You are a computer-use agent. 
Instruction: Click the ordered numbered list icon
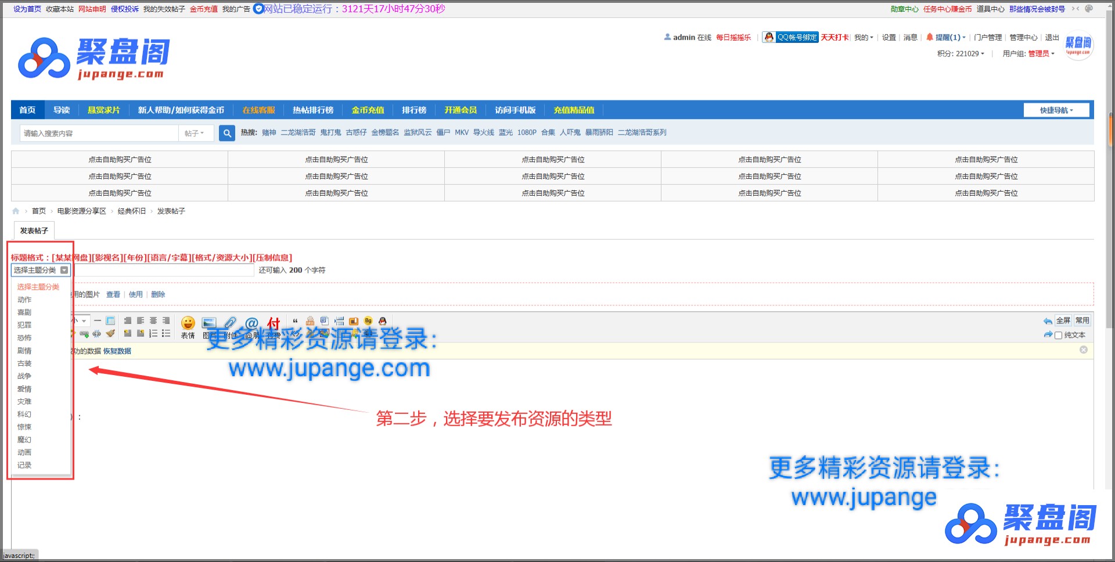pos(153,333)
